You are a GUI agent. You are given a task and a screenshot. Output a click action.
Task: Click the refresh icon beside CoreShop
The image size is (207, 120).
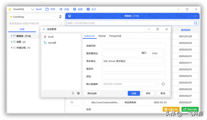click(x=60, y=17)
